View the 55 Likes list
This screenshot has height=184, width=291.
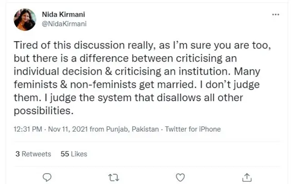[74, 154]
